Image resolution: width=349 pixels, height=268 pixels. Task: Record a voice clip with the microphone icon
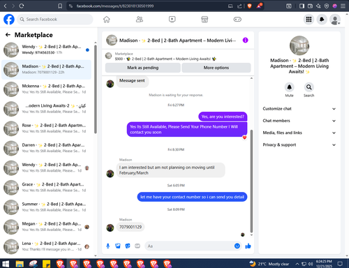pos(108,246)
